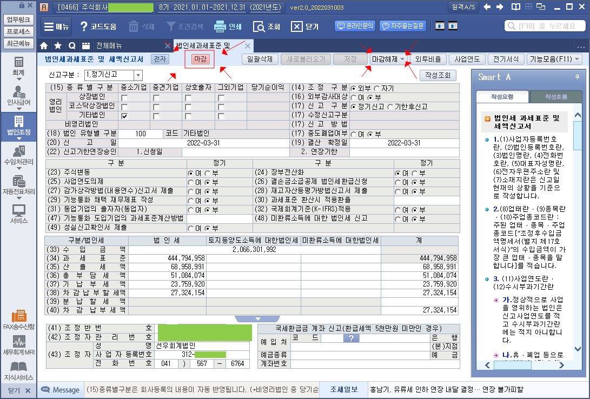The height and width of the screenshot is (399, 590).
Task: Select the 전체메뉴 tab
Action: tap(109, 46)
